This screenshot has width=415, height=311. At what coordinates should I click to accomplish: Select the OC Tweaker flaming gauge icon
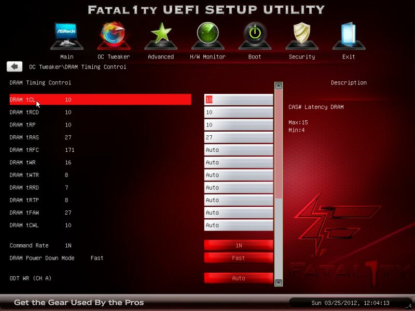pos(114,36)
